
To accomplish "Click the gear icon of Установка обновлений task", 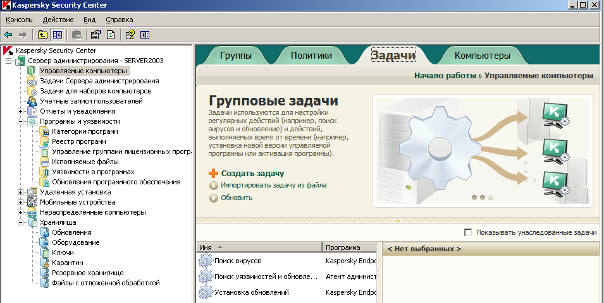I will [x=206, y=293].
